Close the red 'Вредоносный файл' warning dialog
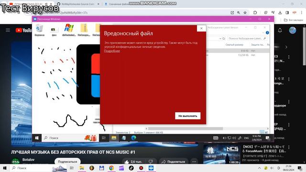The image size is (306, 172). 201,29
